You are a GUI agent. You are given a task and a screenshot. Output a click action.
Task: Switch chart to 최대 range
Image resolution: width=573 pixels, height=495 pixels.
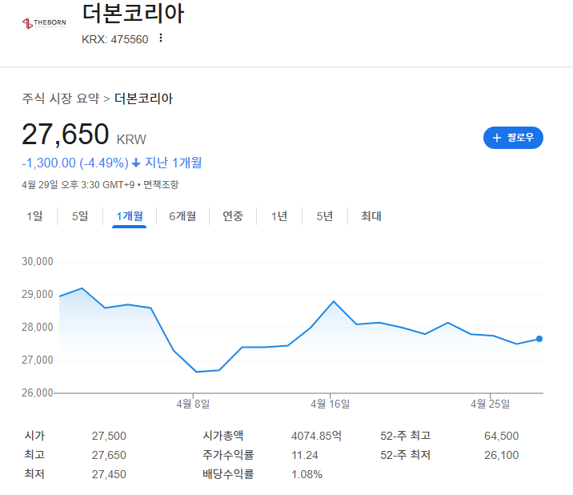tap(371, 215)
